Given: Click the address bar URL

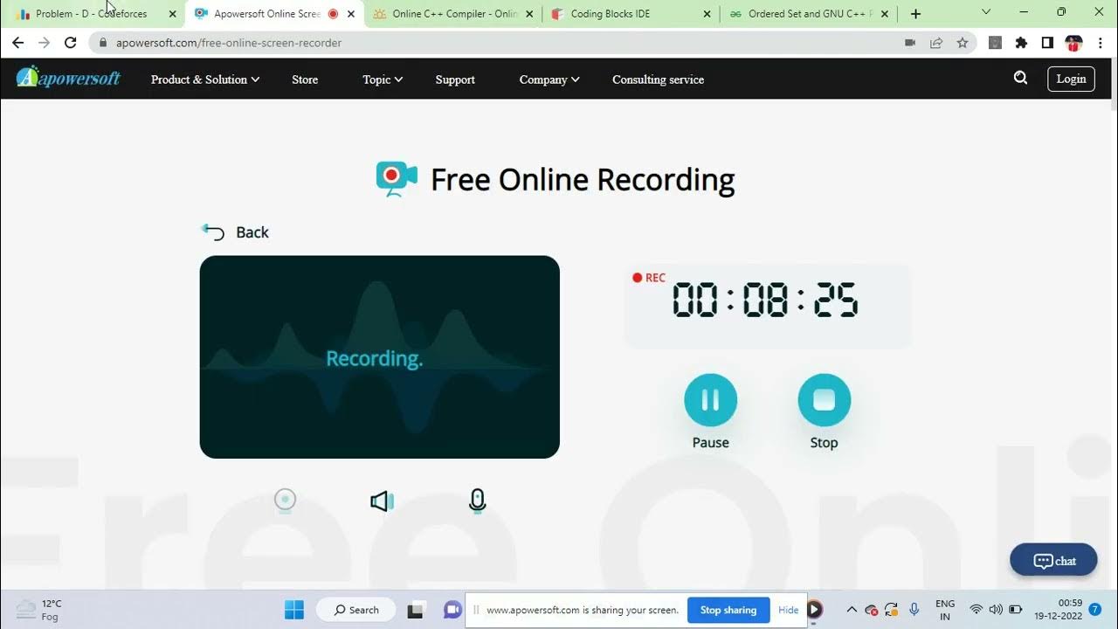Looking at the screenshot, I should tap(229, 43).
